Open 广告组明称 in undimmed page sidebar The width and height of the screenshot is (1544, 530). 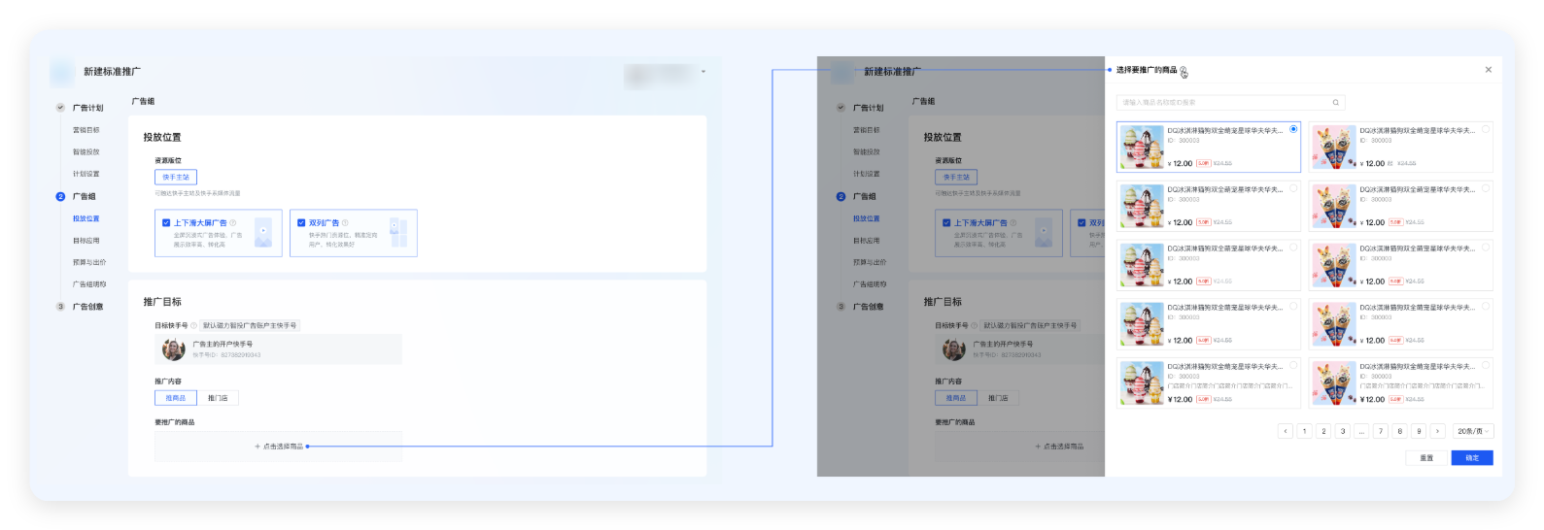pos(89,284)
